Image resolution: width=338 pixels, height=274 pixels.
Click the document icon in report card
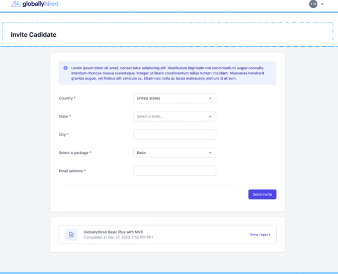tap(71, 235)
